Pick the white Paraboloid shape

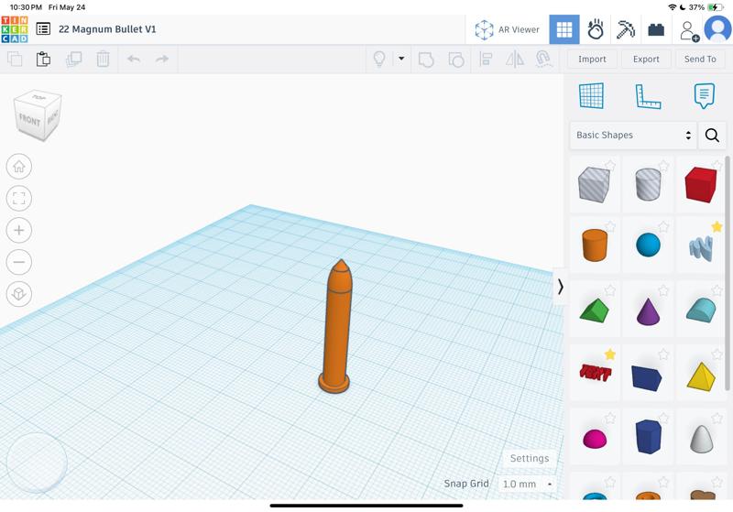pyautogui.click(x=702, y=439)
